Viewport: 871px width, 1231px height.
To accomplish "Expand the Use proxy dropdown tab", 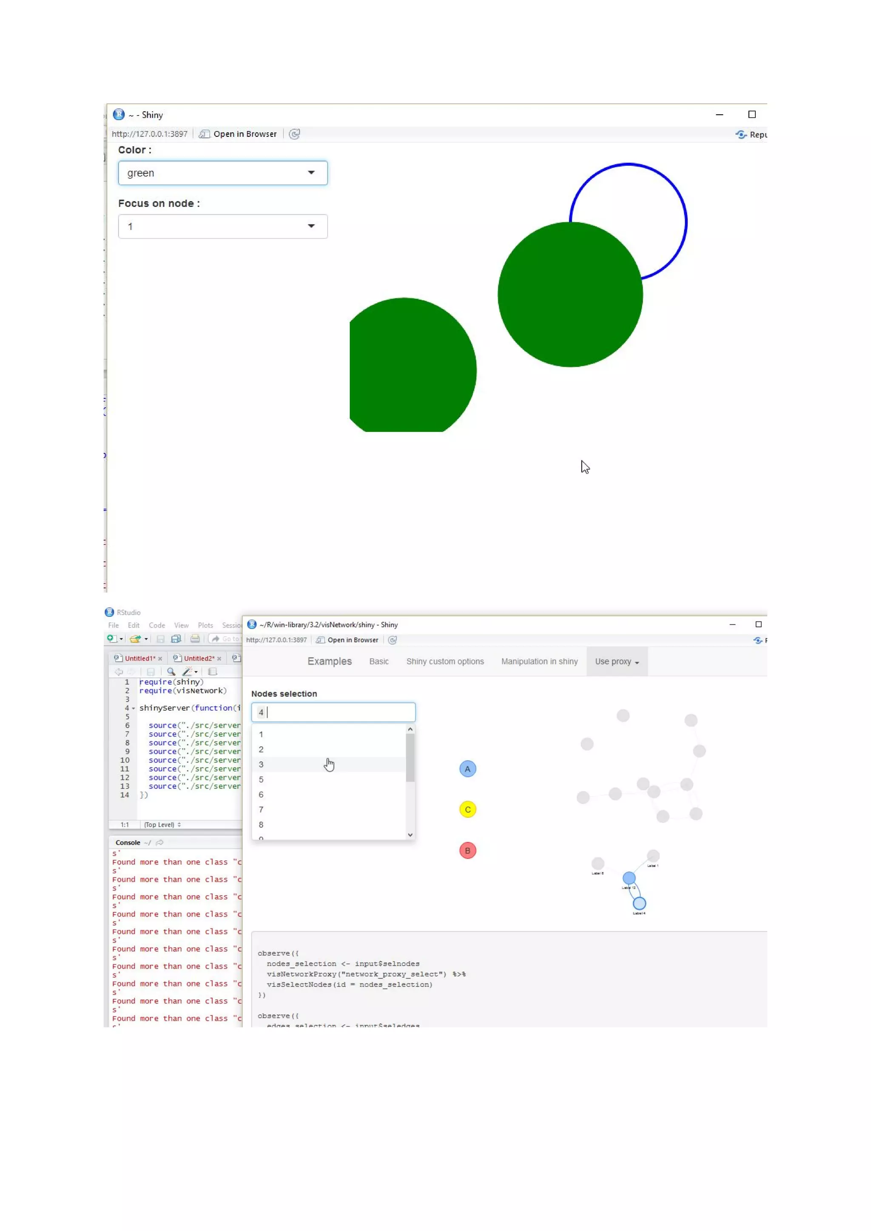I will pyautogui.click(x=617, y=661).
